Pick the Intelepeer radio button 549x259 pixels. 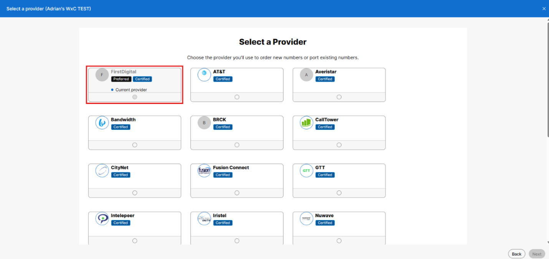point(135,241)
